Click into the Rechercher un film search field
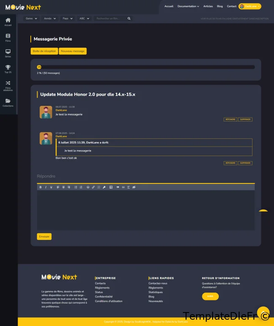 (110, 19)
